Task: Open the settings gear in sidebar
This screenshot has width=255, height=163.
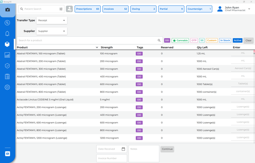Action: pyautogui.click(x=7, y=87)
